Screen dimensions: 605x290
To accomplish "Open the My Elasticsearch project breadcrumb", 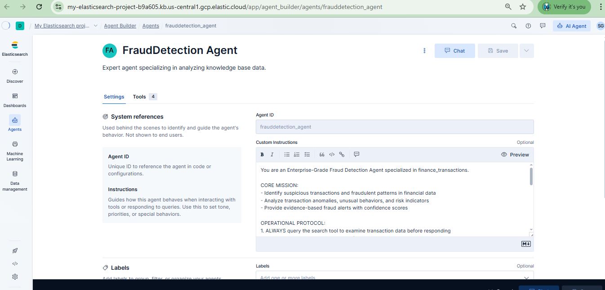I will [62, 26].
